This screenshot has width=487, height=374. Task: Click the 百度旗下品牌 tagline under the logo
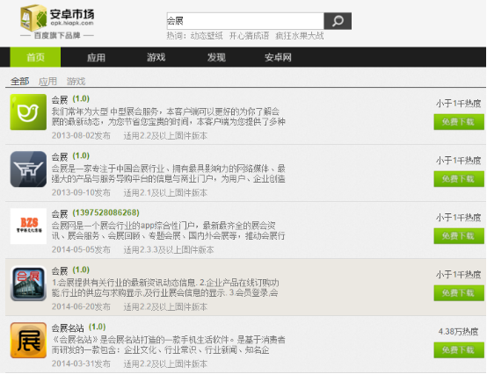pos(57,36)
